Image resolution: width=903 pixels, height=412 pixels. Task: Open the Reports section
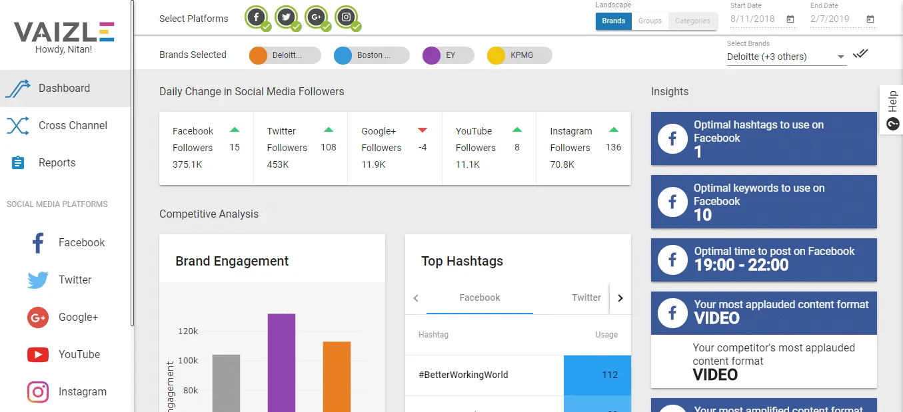57,163
